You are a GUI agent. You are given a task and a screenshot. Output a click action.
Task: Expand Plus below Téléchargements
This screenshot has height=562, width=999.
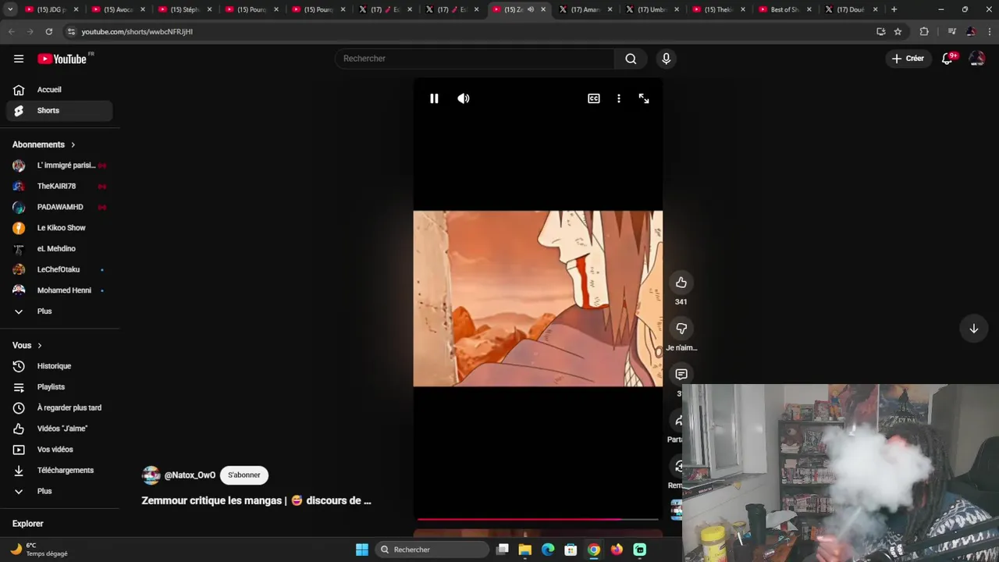(59, 491)
